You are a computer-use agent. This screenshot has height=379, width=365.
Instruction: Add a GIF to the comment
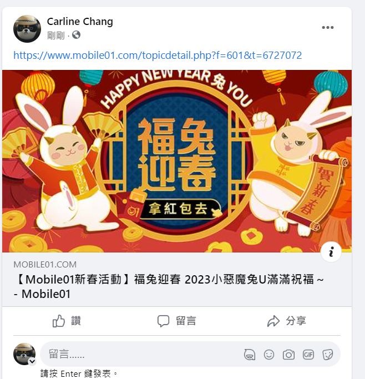308,355
